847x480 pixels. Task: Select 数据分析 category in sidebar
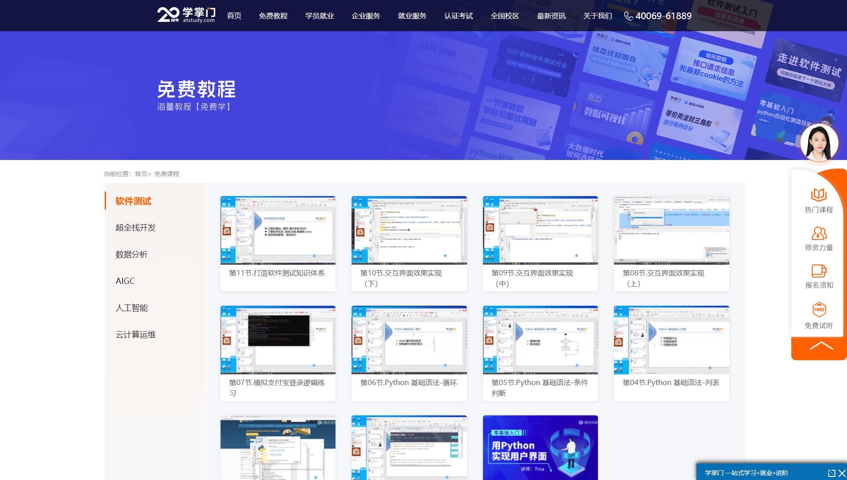click(131, 254)
